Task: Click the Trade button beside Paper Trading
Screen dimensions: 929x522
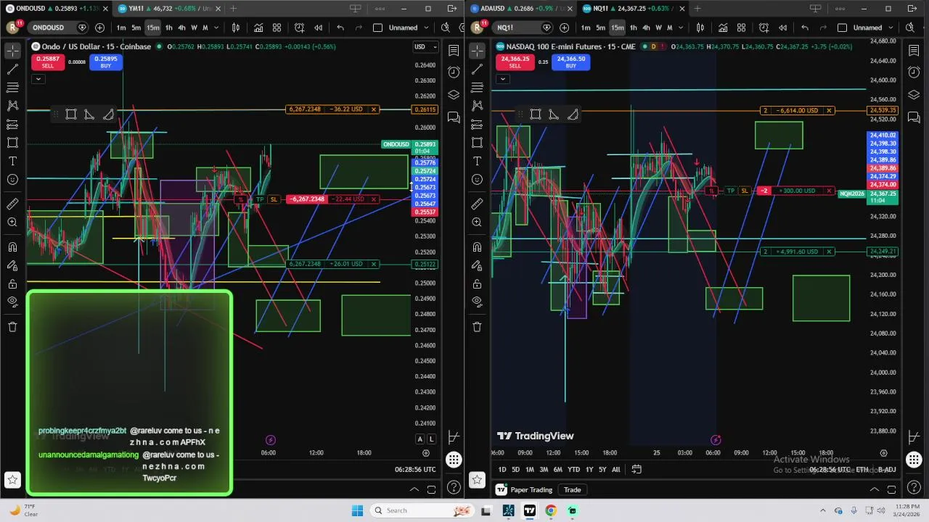Action: [x=572, y=490]
